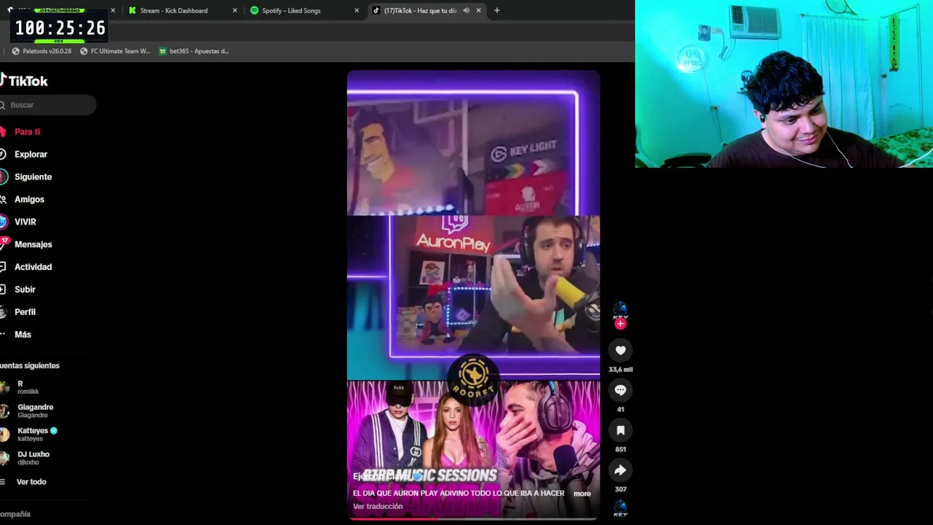Click the TikTok logo
933x525 pixels.
pyautogui.click(x=24, y=81)
